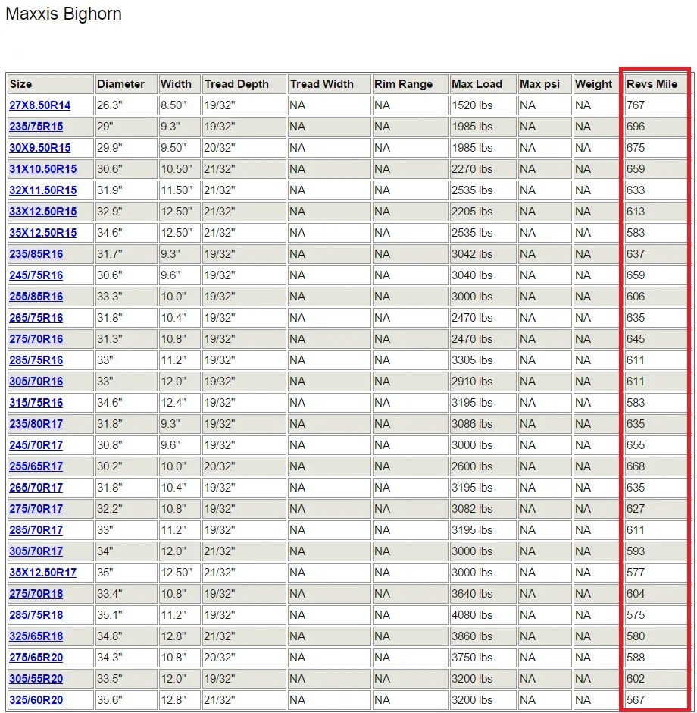Click the 285/75R16 tire link

36,360
